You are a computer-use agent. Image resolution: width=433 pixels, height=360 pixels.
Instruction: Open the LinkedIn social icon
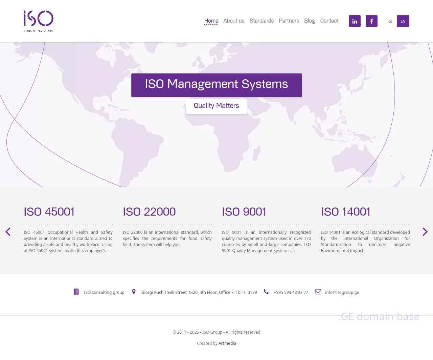coord(355,21)
